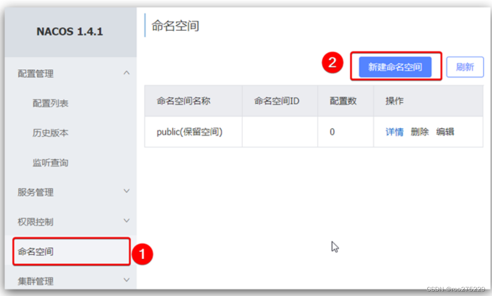
Task: Select 命名空间 in the sidebar
Action: click(x=71, y=252)
